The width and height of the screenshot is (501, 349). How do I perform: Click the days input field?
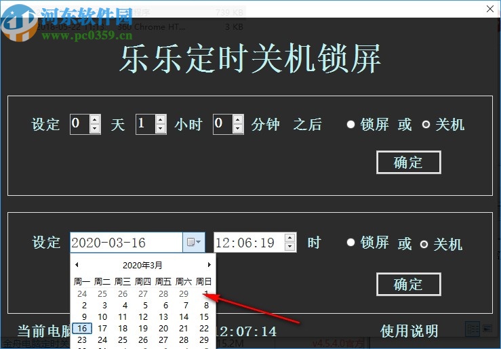80,124
